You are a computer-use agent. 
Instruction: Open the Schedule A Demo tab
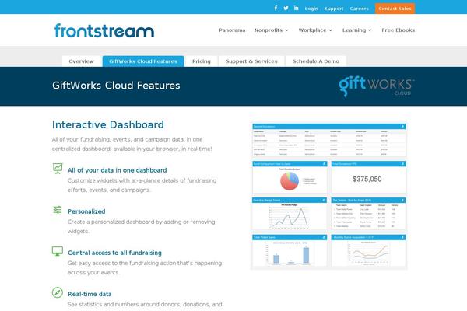[x=316, y=61]
